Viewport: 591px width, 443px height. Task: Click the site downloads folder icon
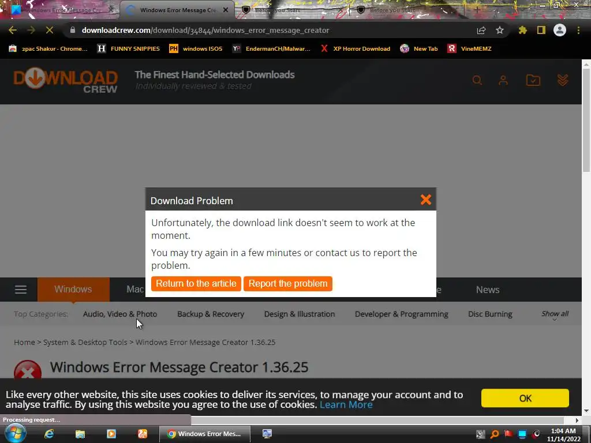click(x=533, y=80)
